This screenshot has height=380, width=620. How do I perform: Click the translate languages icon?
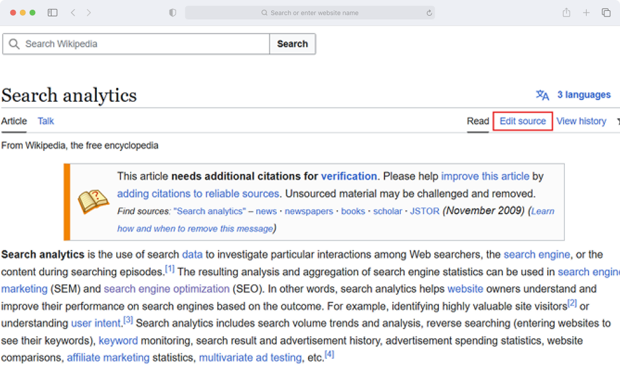[542, 95]
